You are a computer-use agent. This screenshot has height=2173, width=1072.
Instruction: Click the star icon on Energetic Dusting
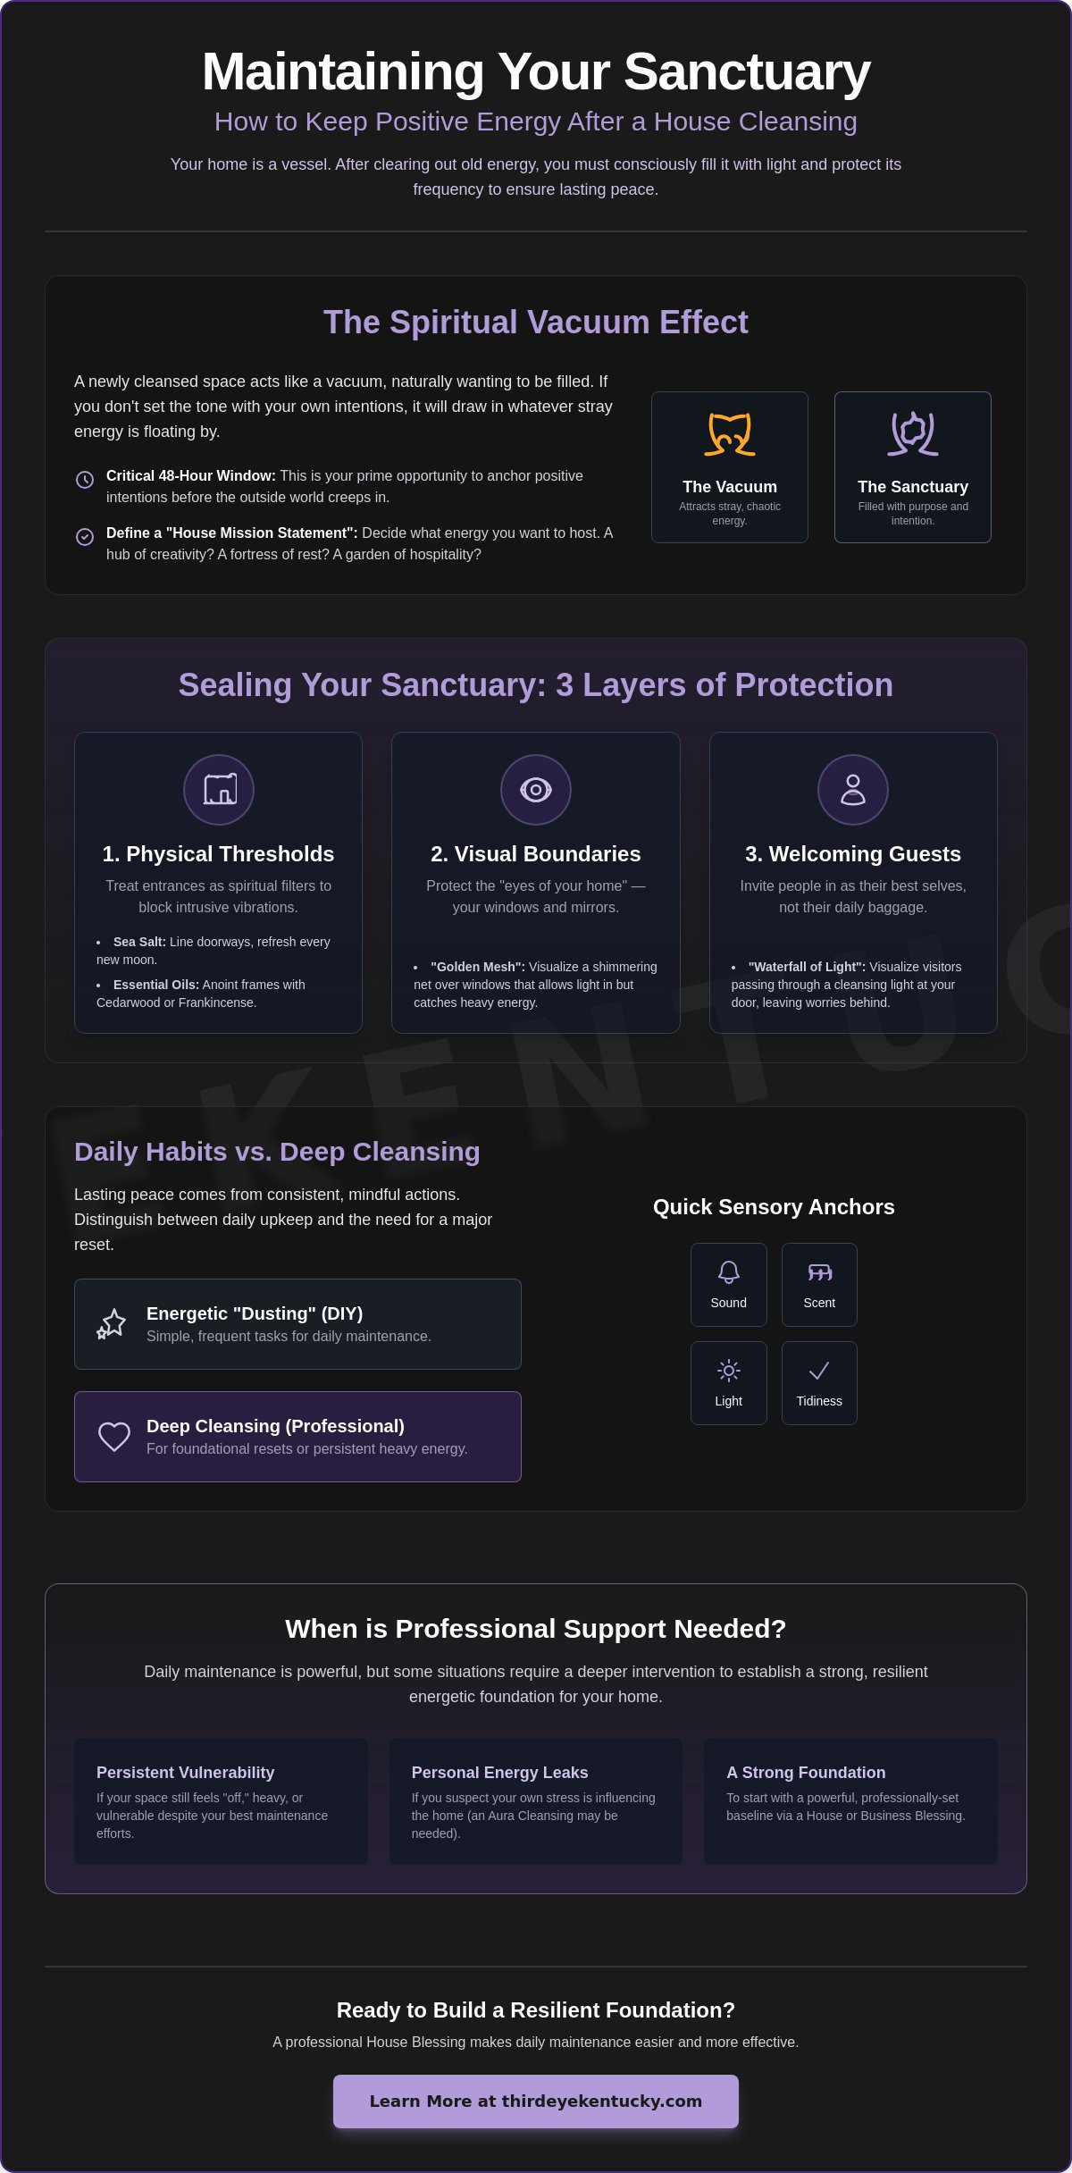113,1324
